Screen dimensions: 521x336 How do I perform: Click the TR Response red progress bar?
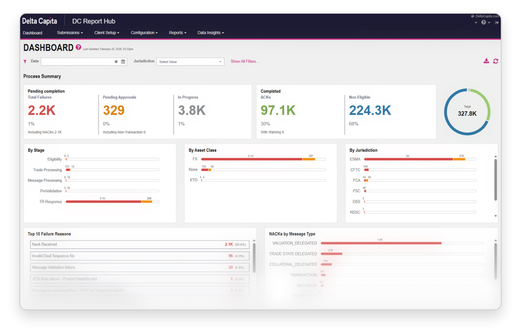point(104,202)
